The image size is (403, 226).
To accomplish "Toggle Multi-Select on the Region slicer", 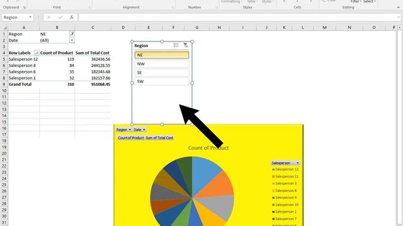I will pos(176,45).
